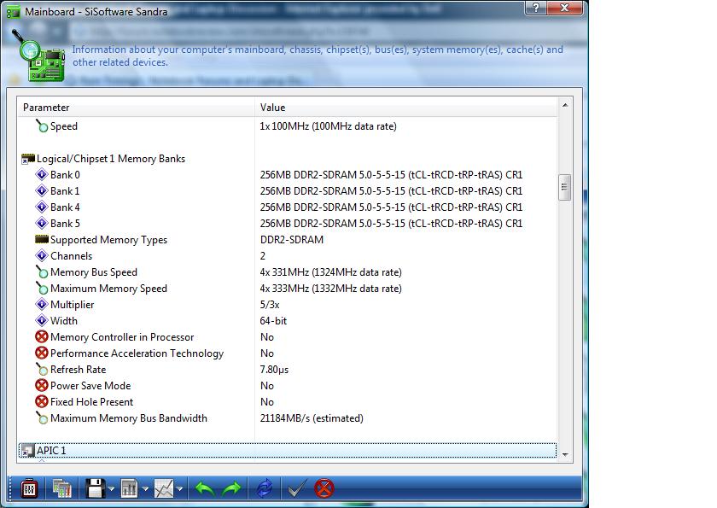This screenshot has height=508, width=717.
Task: Click the red X beside Power Save Mode
Action: [x=42, y=385]
